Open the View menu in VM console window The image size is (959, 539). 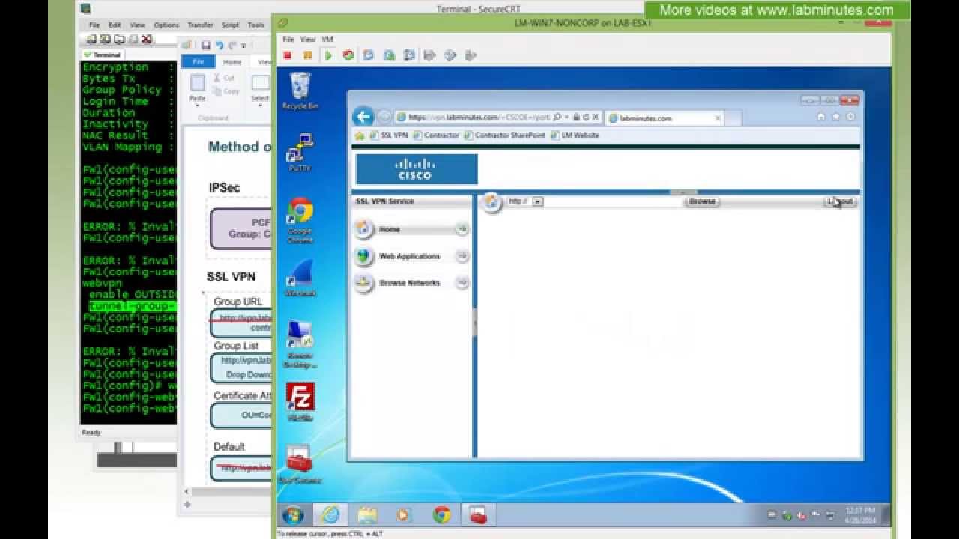point(307,39)
